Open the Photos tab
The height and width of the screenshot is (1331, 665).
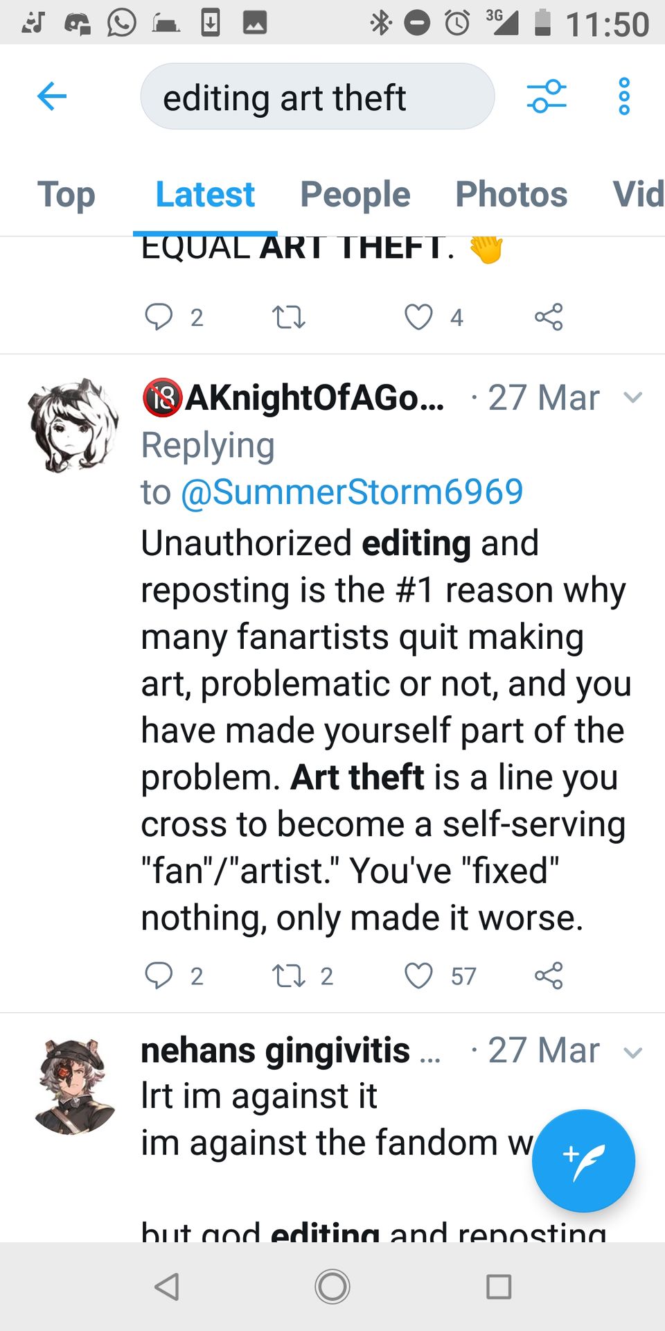coord(511,194)
